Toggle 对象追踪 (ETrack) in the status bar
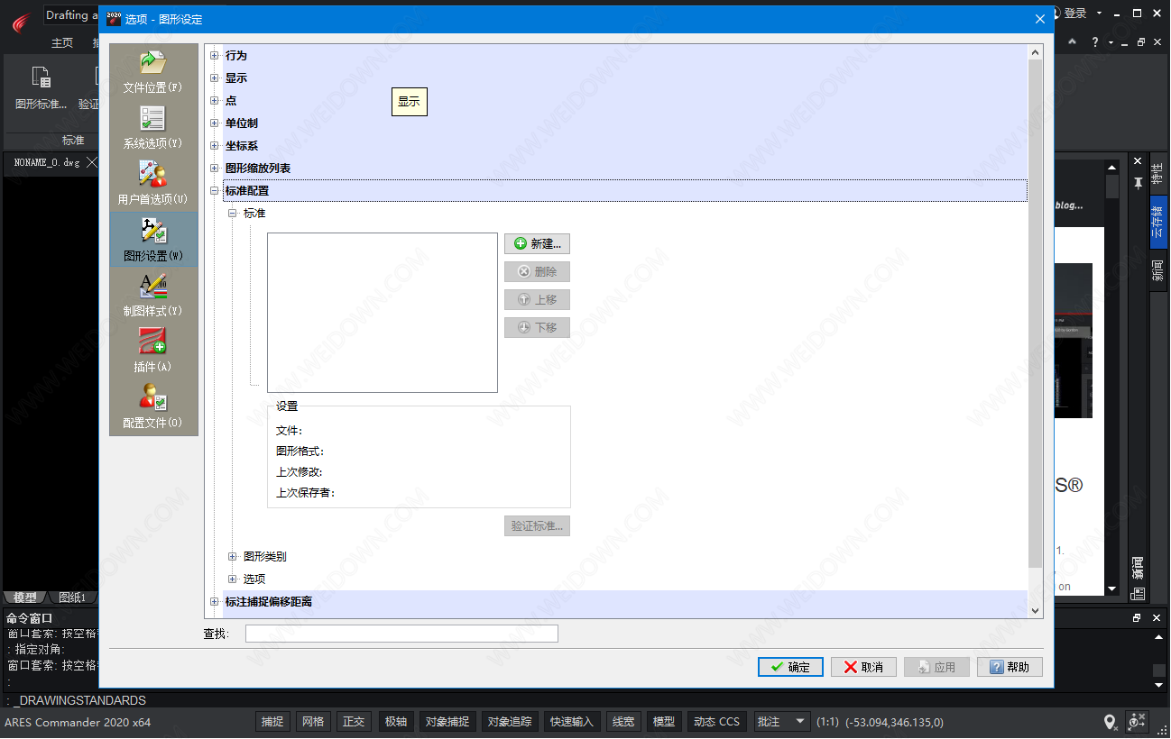 click(510, 722)
